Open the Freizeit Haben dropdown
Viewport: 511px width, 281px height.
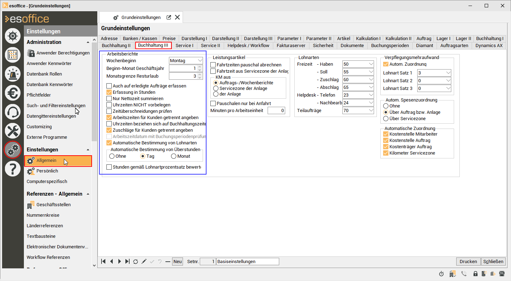(371, 64)
